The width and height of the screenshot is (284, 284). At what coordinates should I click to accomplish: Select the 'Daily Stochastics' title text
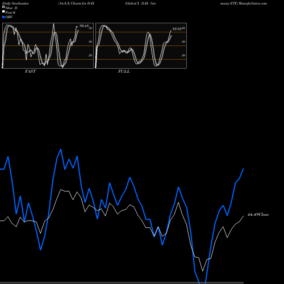point(15,3)
